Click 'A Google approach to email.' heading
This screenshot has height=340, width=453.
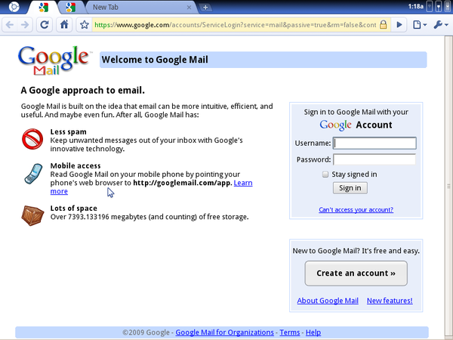pos(82,91)
